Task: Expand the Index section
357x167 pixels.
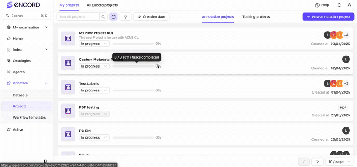Action: [46, 49]
